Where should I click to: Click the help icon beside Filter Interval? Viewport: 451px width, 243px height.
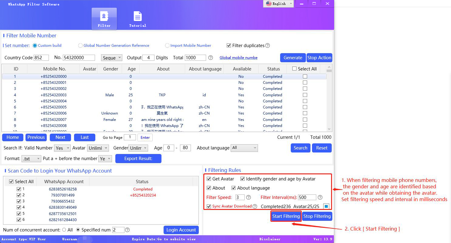320,197
